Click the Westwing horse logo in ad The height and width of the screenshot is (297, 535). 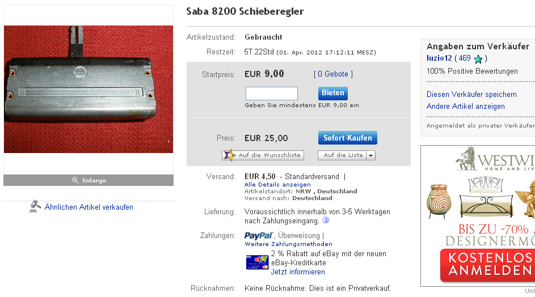(467, 158)
